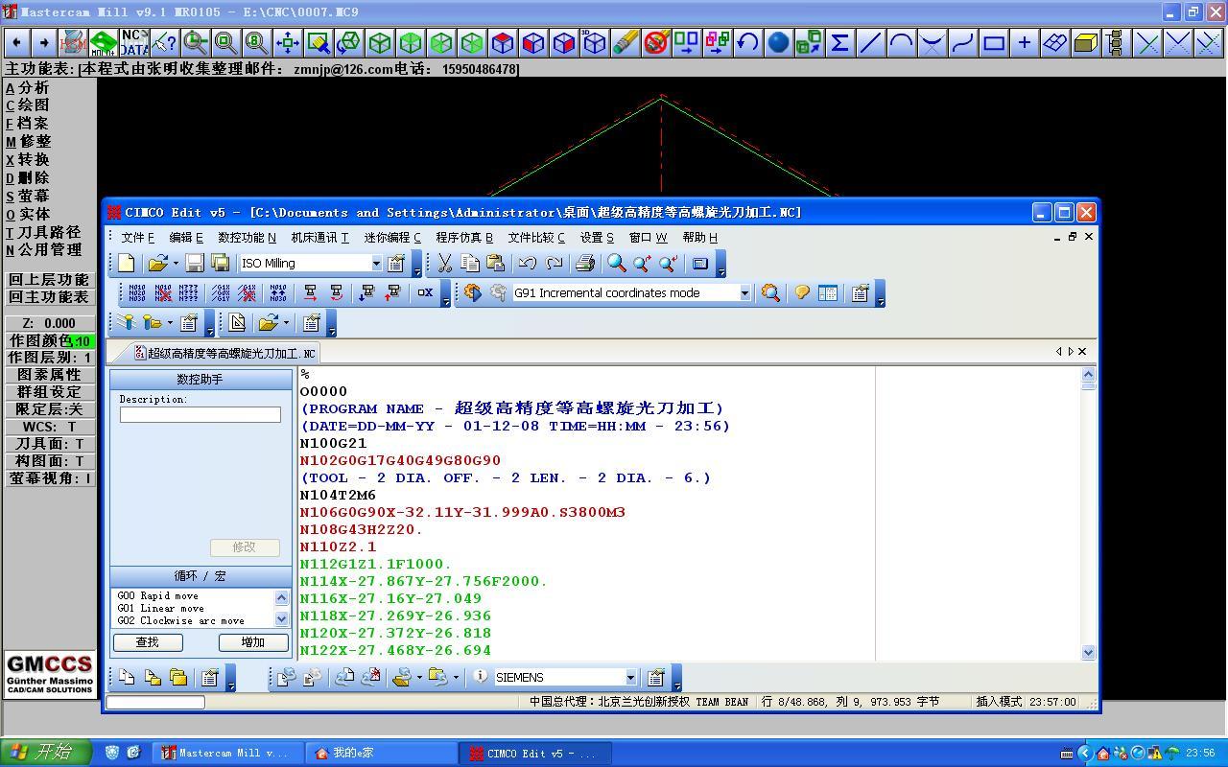Screen dimensions: 1228x767
Task: Open the 文件比较 C menu
Action: point(536,237)
